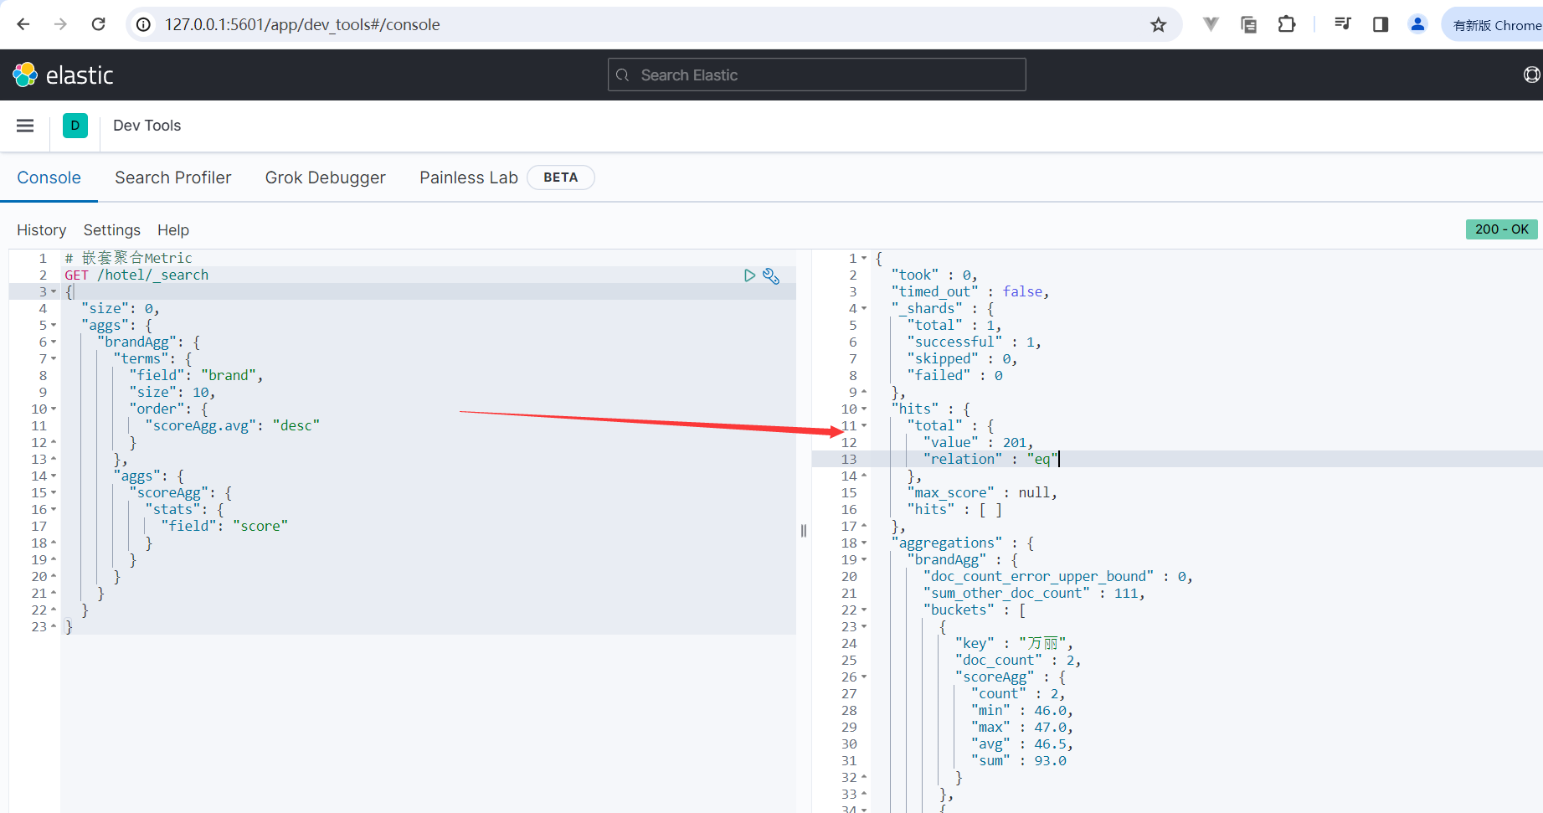Go forward in browser history
The height and width of the screenshot is (813, 1543).
coord(60,24)
